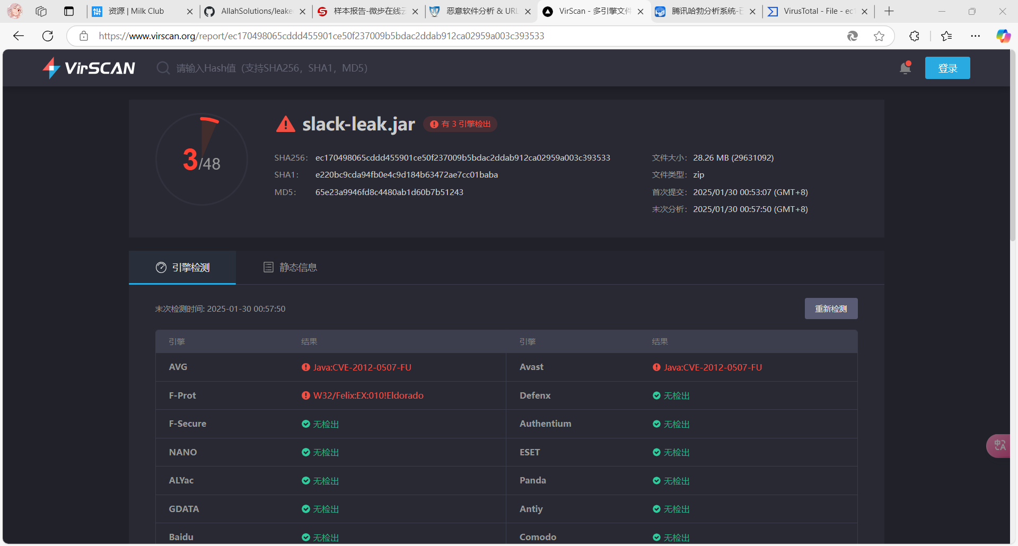The image size is (1018, 546).
Task: Close the VirusTotal tab
Action: coord(865,11)
